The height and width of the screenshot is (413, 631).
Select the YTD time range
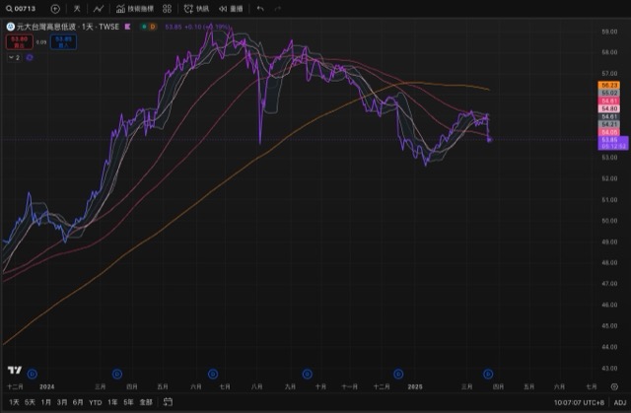click(96, 402)
